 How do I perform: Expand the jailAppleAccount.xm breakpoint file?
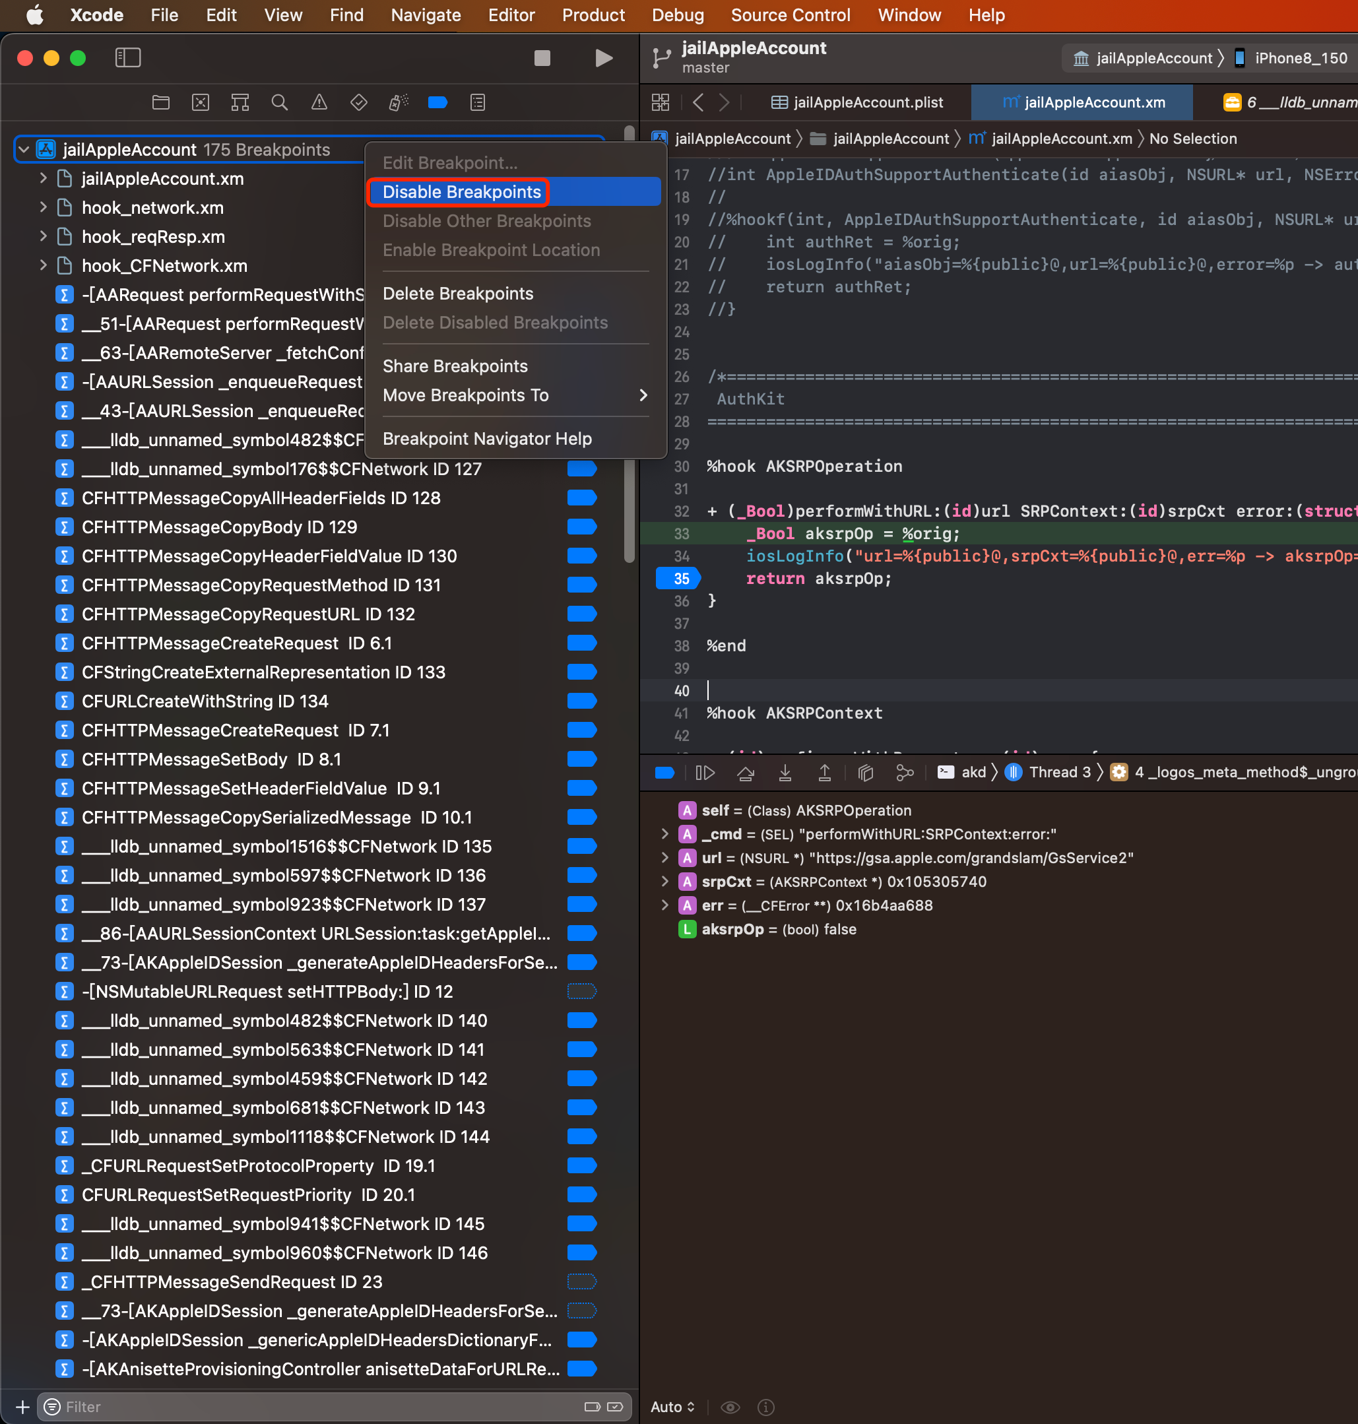pyautogui.click(x=44, y=178)
